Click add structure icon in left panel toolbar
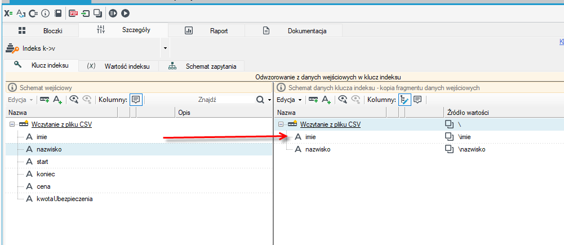 coord(45,100)
